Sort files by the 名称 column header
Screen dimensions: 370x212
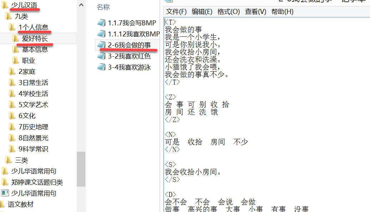click(103, 7)
